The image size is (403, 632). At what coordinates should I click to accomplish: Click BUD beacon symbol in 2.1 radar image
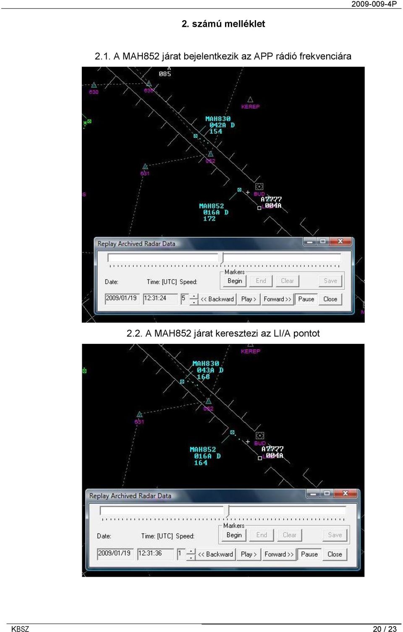pos(259,187)
